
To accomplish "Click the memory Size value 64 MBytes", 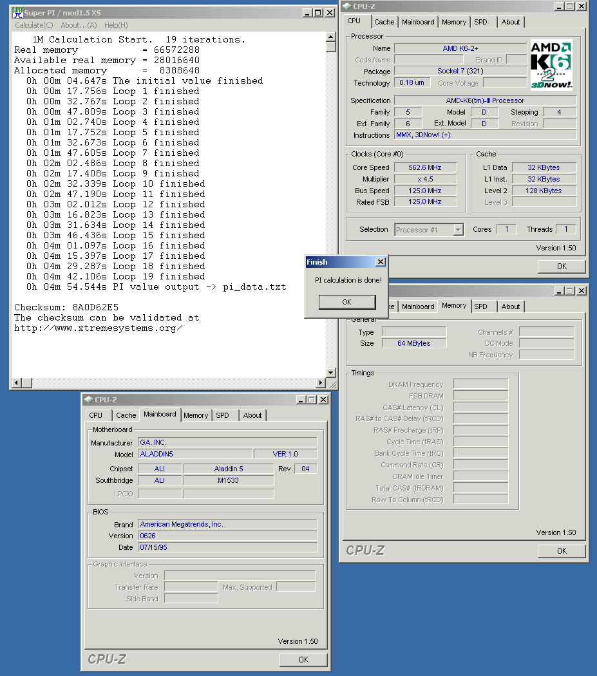I will pyautogui.click(x=414, y=343).
